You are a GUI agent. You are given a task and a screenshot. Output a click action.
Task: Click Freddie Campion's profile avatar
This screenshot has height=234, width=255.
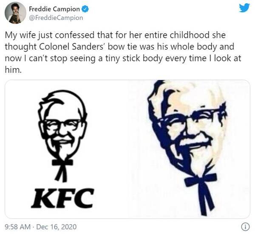pos(15,13)
